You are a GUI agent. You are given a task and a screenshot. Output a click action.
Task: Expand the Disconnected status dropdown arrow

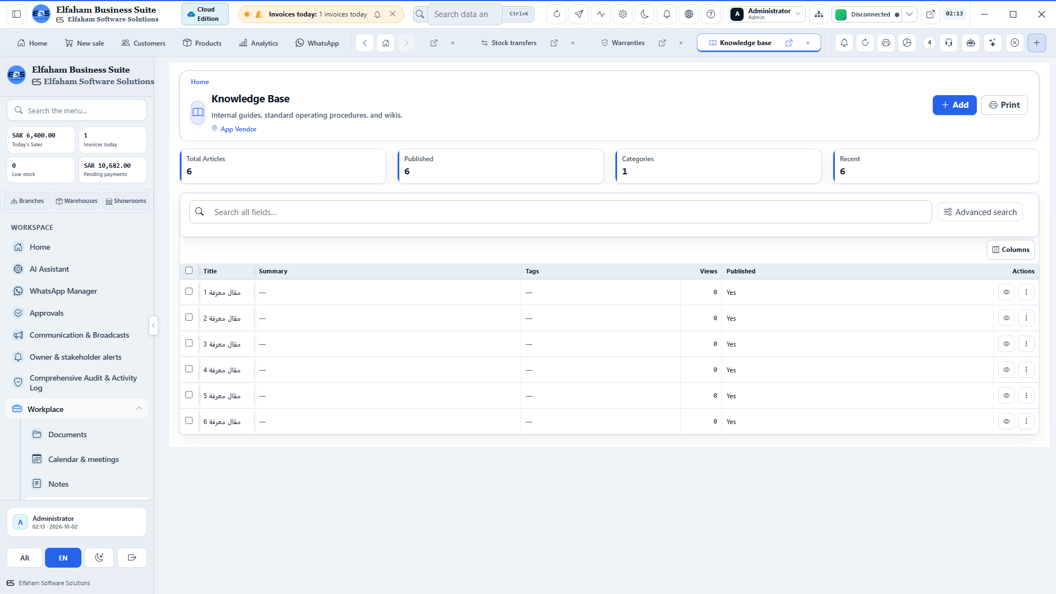910,14
